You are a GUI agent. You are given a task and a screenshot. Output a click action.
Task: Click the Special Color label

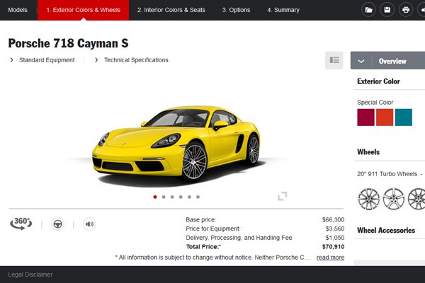point(375,103)
